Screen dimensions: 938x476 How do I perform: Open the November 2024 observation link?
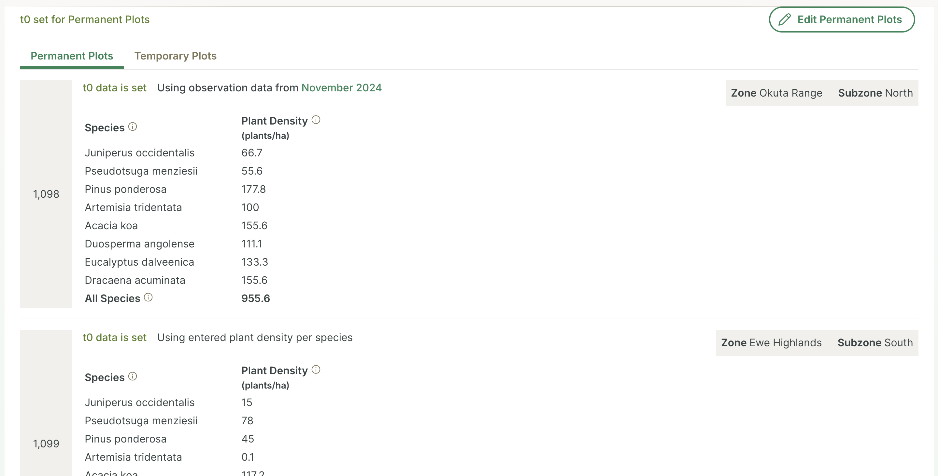[x=341, y=88]
